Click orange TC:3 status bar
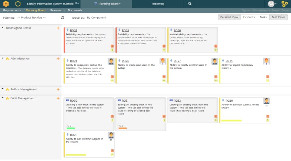The width and height of the screenshot is (291, 161). point(122,128)
